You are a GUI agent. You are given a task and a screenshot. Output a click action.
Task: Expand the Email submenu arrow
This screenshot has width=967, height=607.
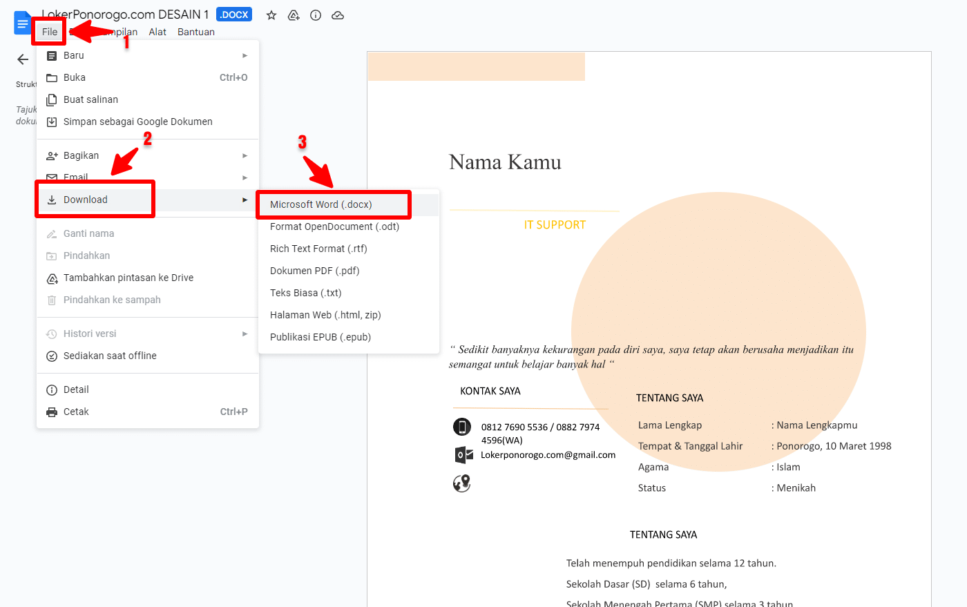(x=245, y=177)
